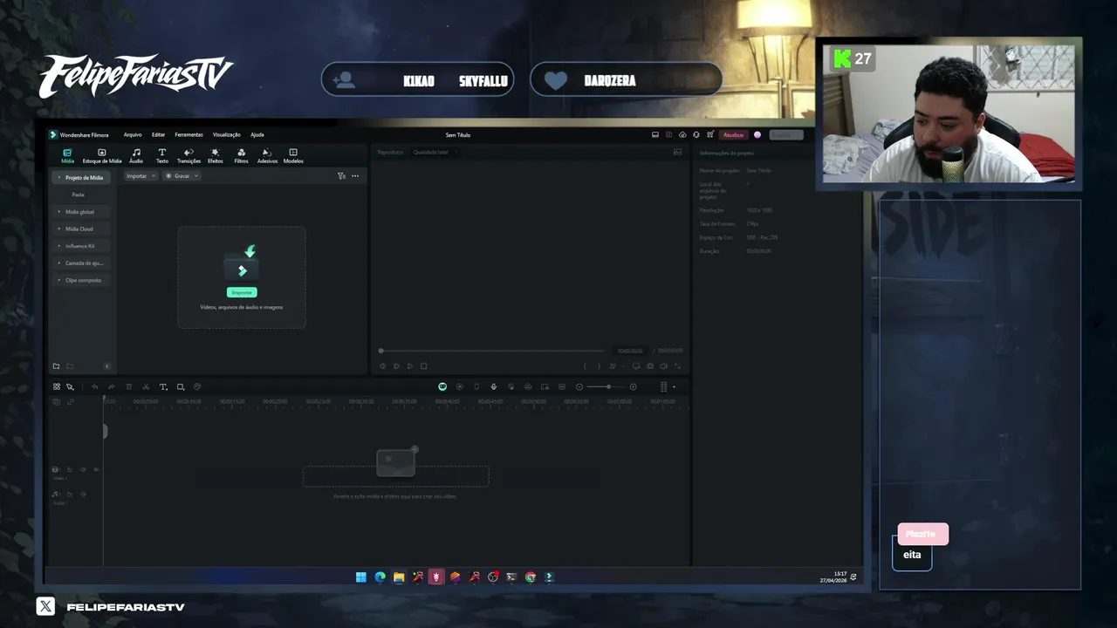This screenshot has height=628, width=1117.
Task: Open the Editar menu
Action: coord(158,134)
